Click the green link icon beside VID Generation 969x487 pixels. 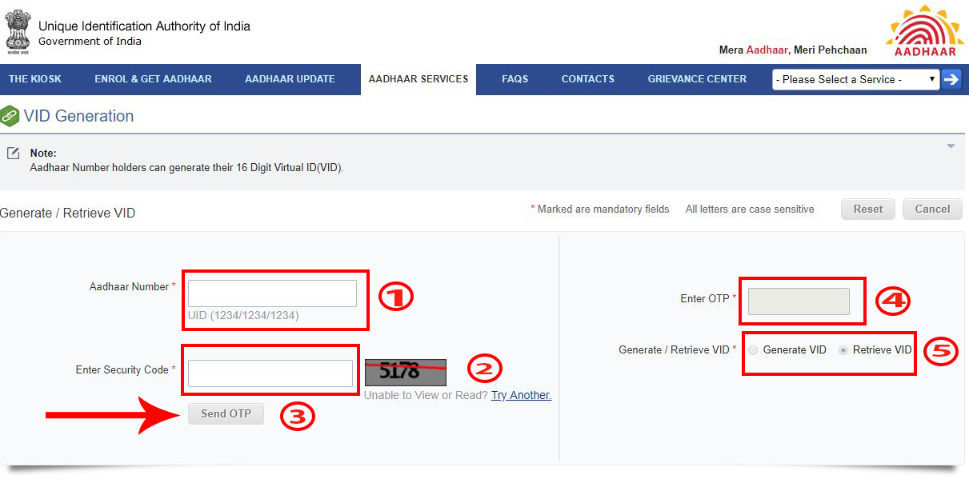11,115
